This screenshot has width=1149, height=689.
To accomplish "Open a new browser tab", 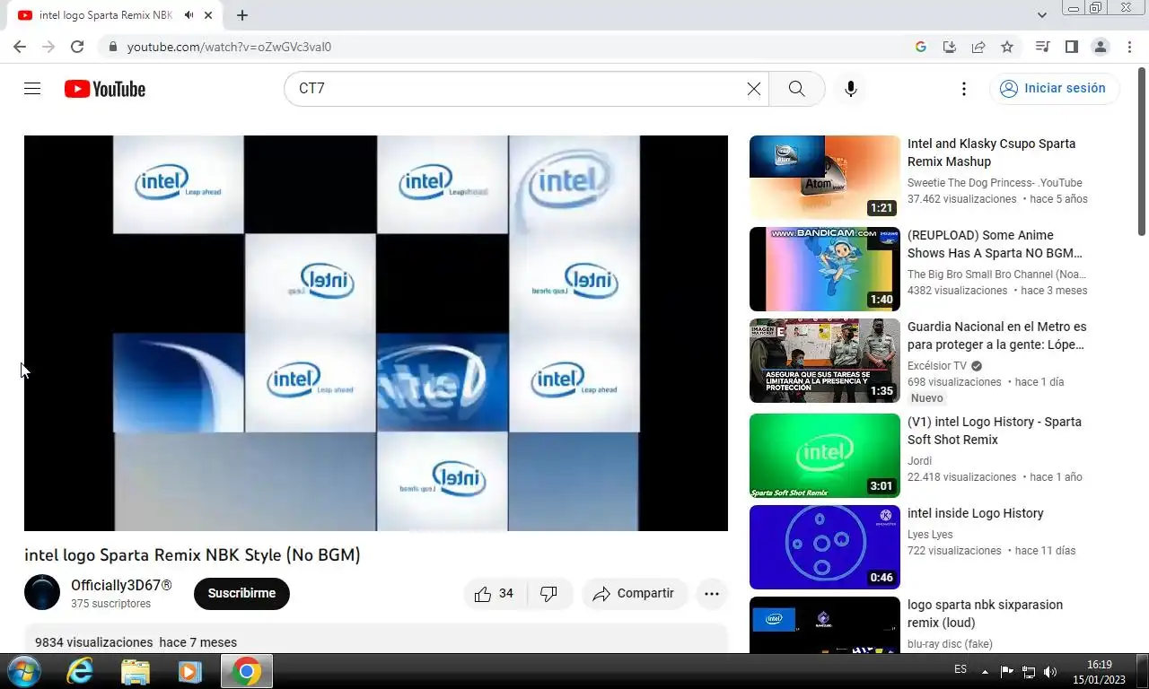I will (x=242, y=15).
